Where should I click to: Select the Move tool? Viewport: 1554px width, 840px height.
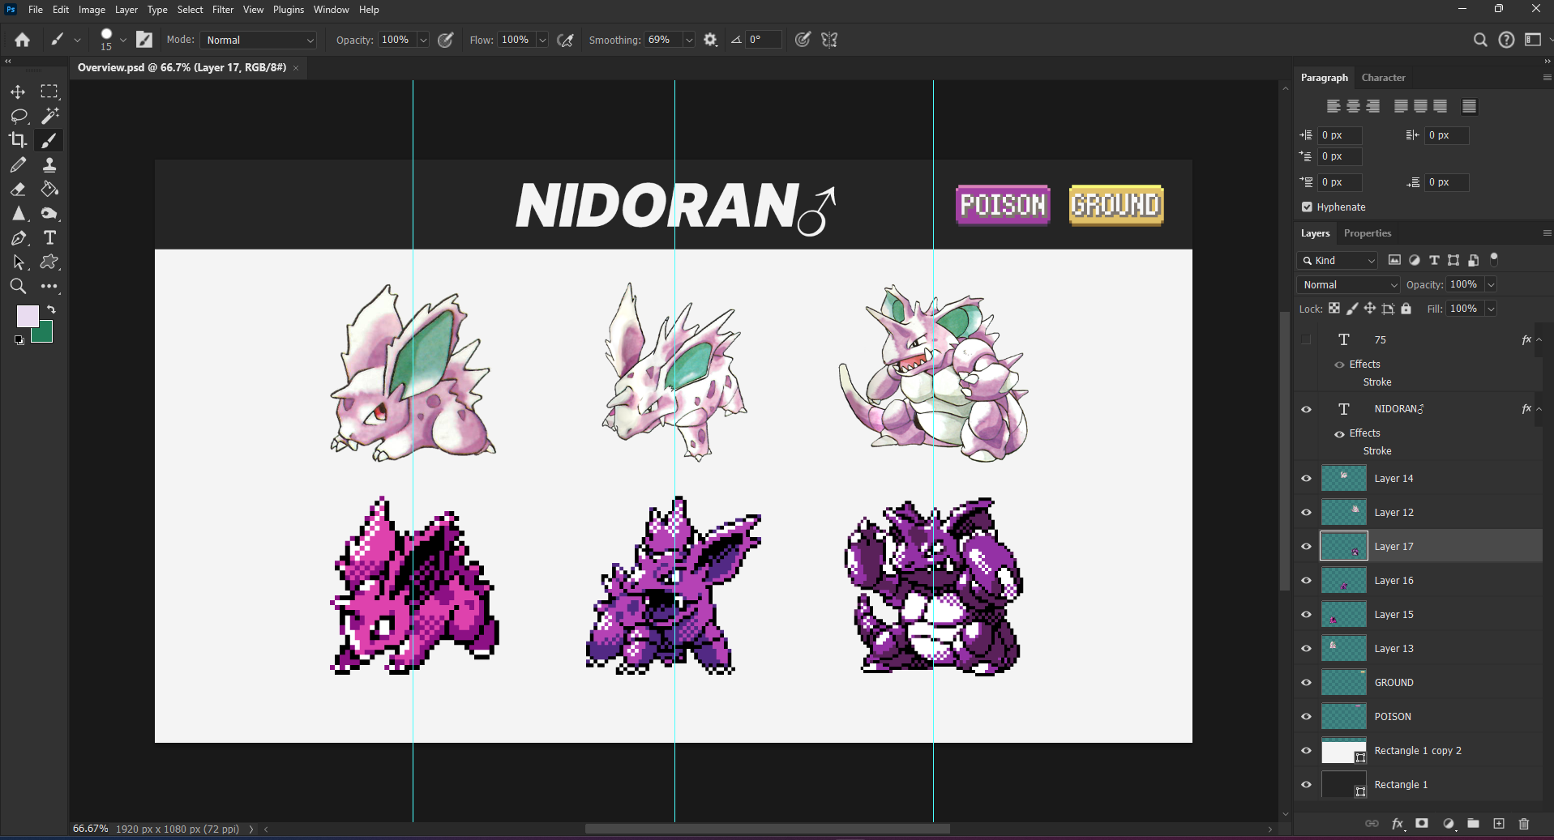coord(18,92)
